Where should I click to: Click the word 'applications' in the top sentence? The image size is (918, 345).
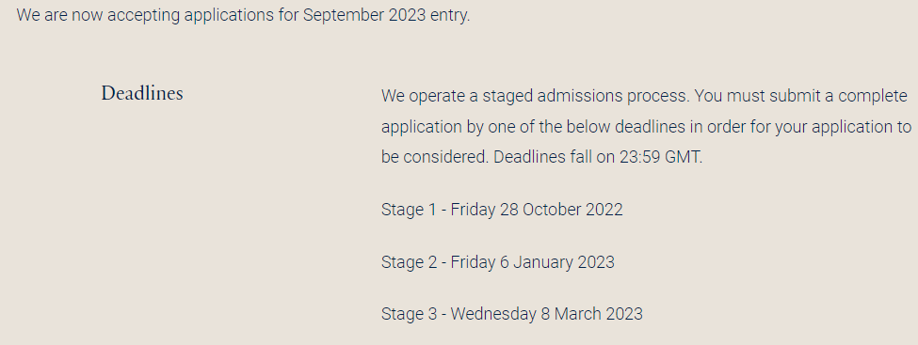tap(229, 16)
